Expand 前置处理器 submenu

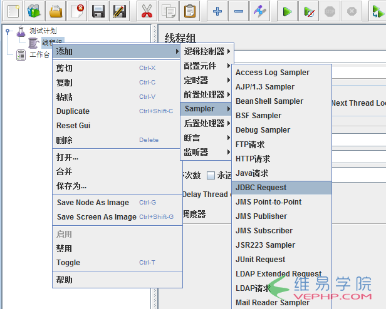tap(206, 94)
